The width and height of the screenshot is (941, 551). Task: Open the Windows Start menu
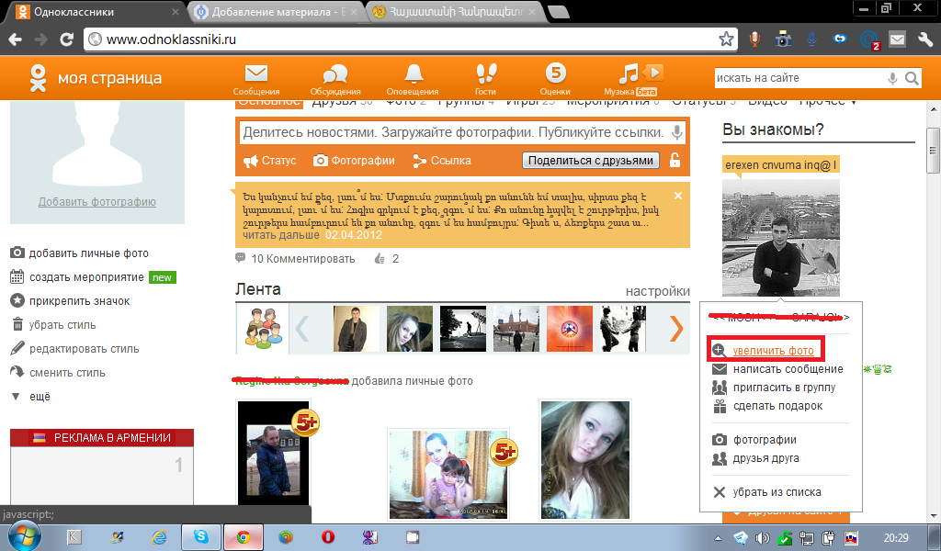pos(24,535)
